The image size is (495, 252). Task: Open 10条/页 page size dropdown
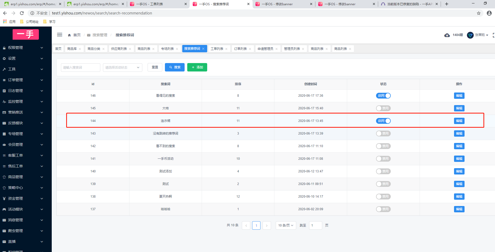tap(286, 225)
